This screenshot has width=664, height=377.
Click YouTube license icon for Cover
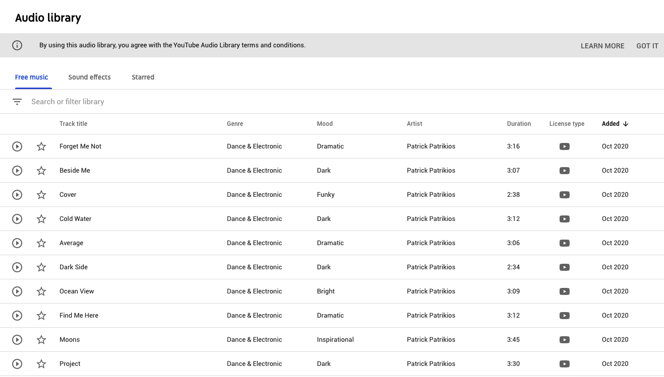pyautogui.click(x=565, y=195)
